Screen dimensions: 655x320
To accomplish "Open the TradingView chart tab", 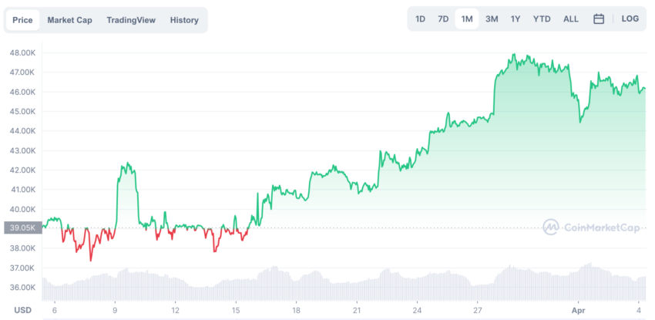I will coord(131,20).
